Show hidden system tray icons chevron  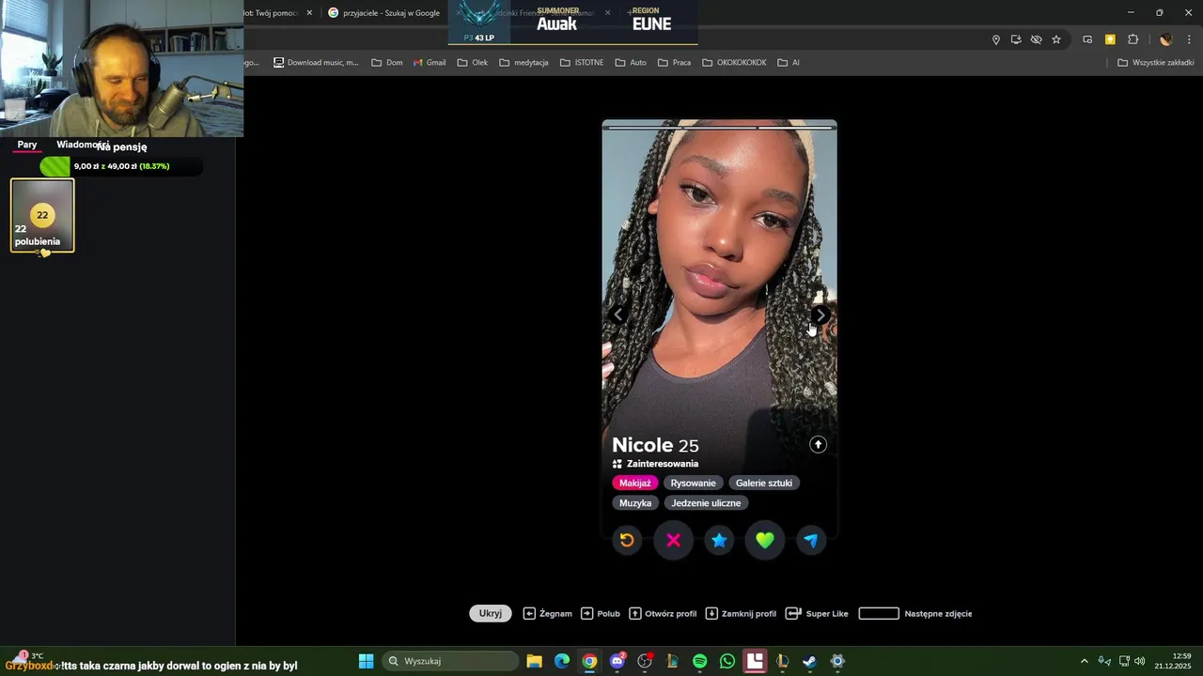tap(1084, 661)
